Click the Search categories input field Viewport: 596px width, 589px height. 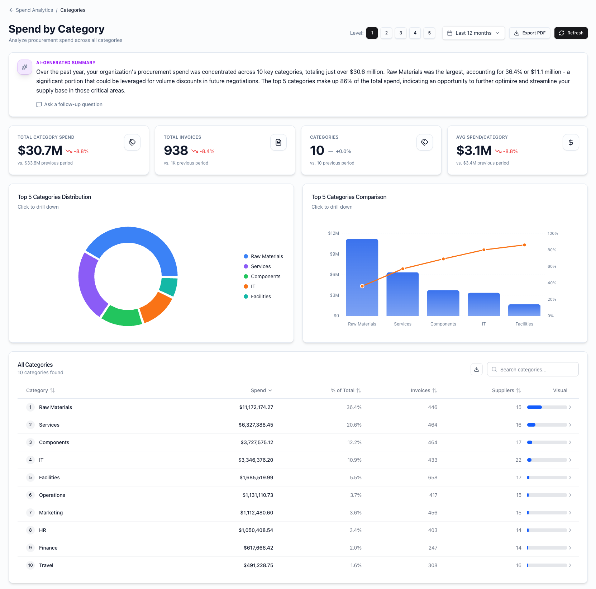(533, 369)
